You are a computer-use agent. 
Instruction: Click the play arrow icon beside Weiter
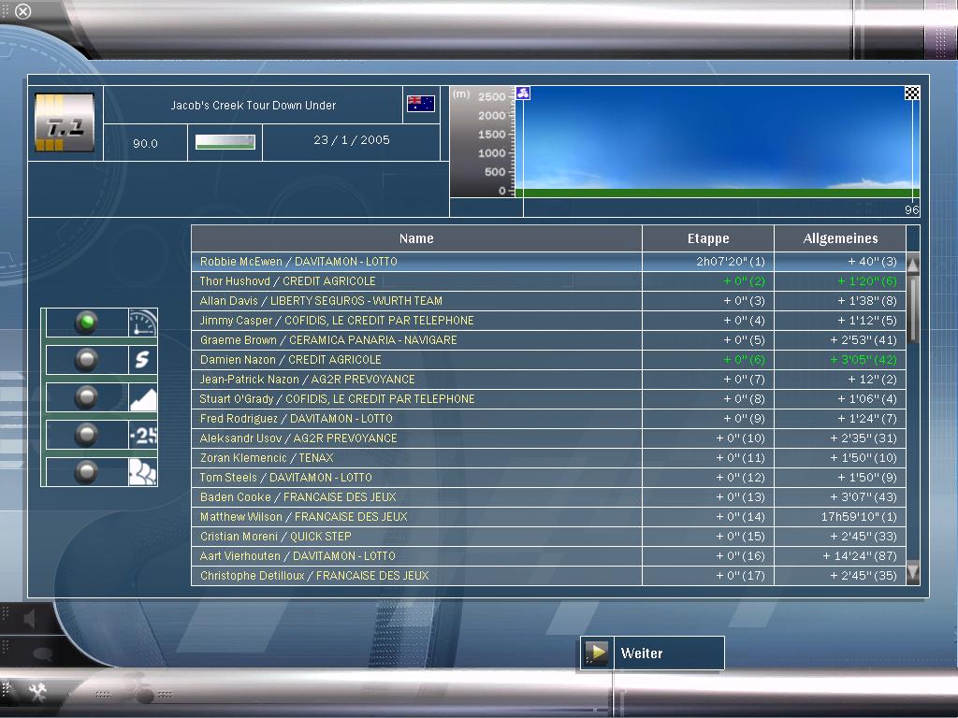click(596, 653)
